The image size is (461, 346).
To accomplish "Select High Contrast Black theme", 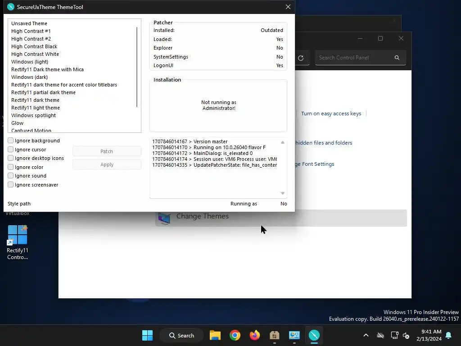I will (34, 46).
